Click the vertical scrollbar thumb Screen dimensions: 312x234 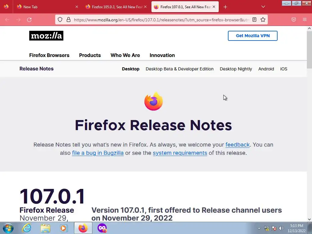point(310,50)
